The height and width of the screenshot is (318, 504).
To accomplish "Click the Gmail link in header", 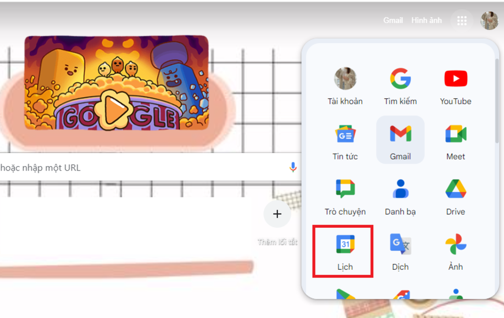I will pyautogui.click(x=393, y=20).
